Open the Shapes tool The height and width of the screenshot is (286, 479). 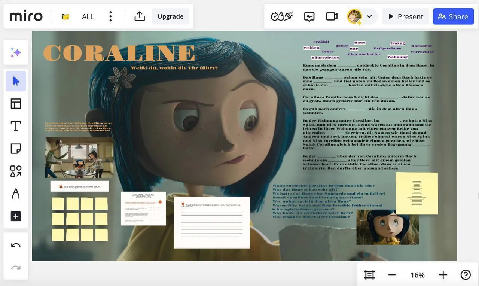click(16, 171)
